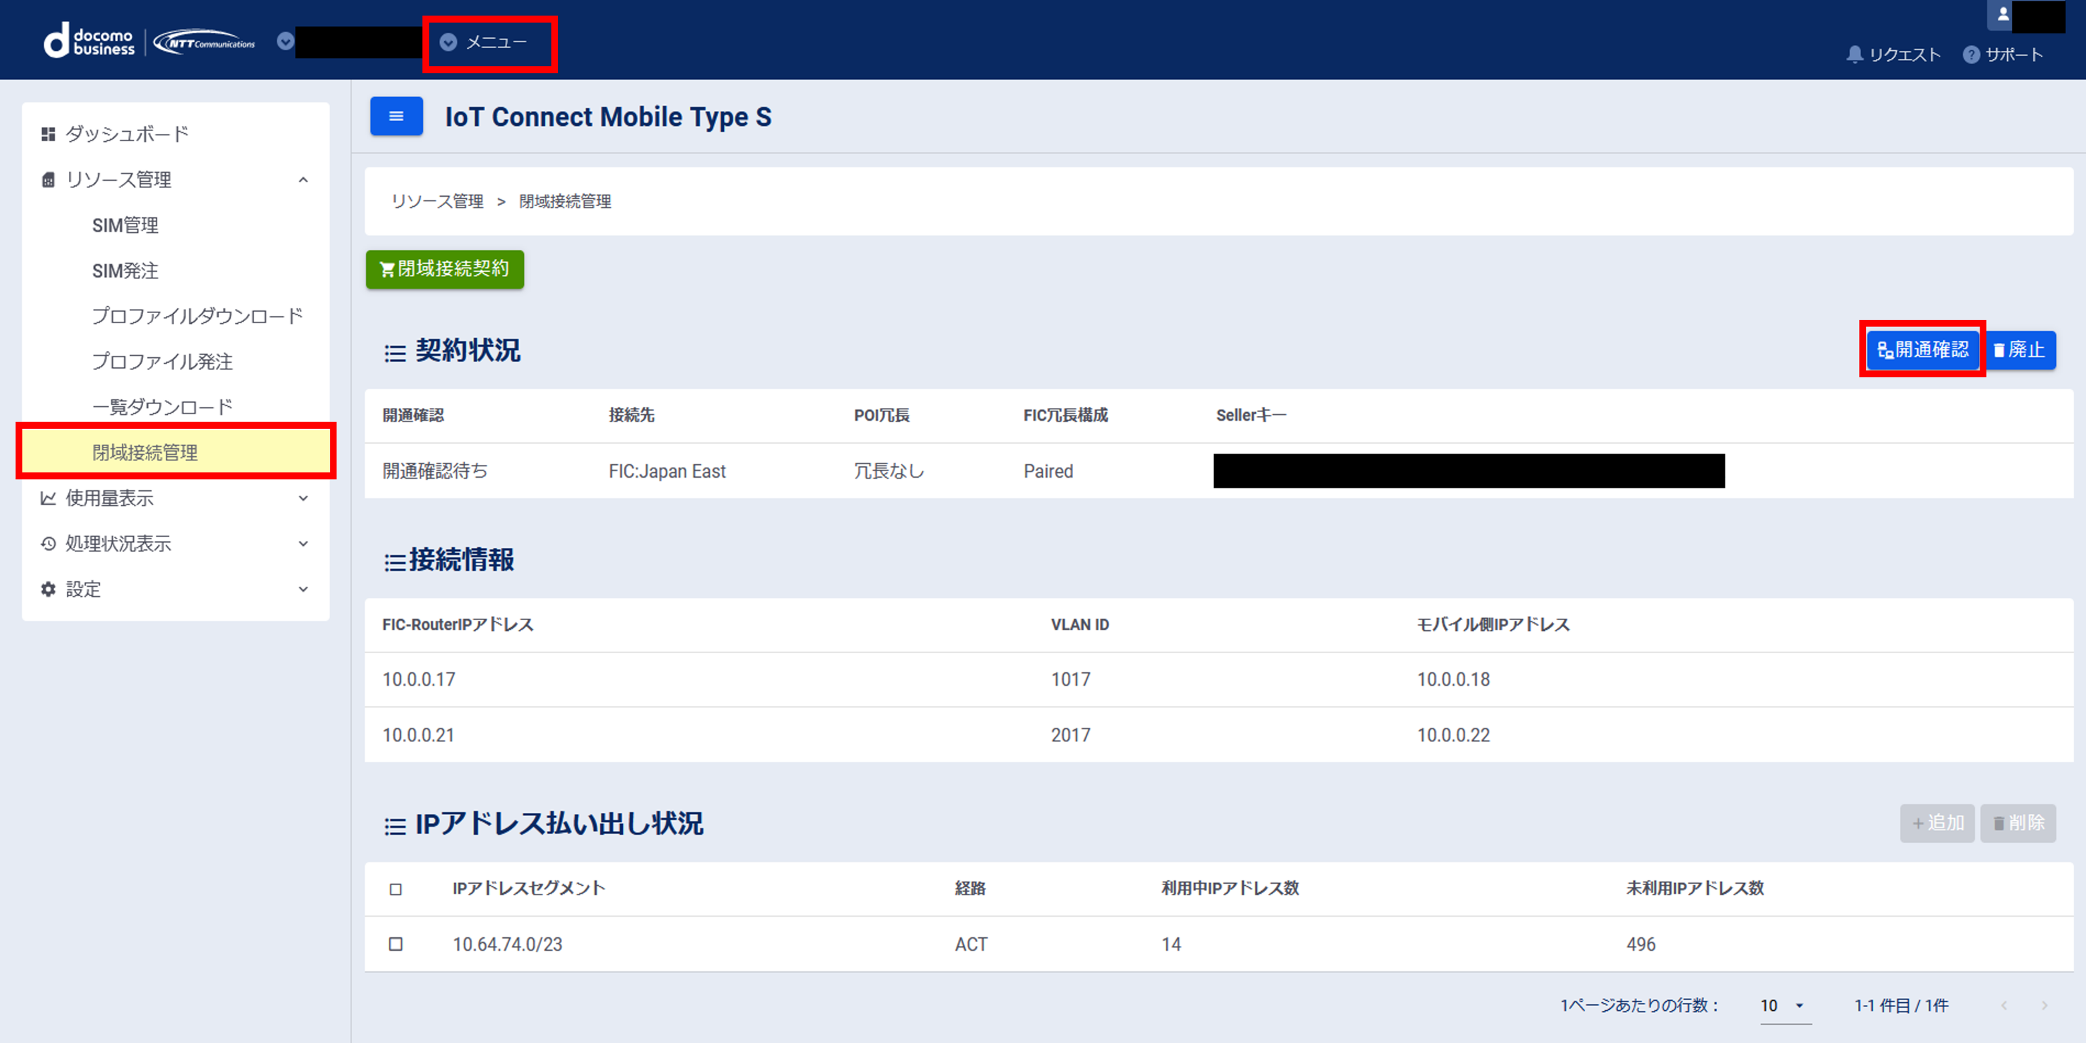The height and width of the screenshot is (1043, 2086).
Task: Expand the 設定 section
Action: click(x=303, y=589)
